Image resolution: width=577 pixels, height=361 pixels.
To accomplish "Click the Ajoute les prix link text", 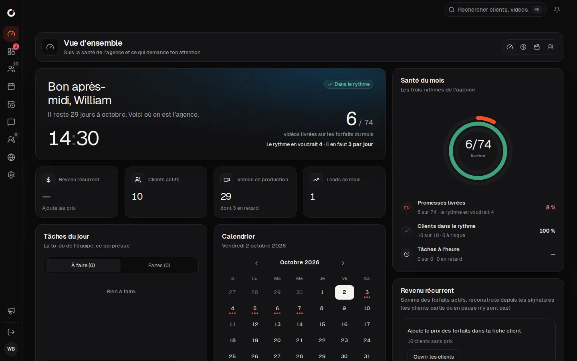I will [59, 208].
